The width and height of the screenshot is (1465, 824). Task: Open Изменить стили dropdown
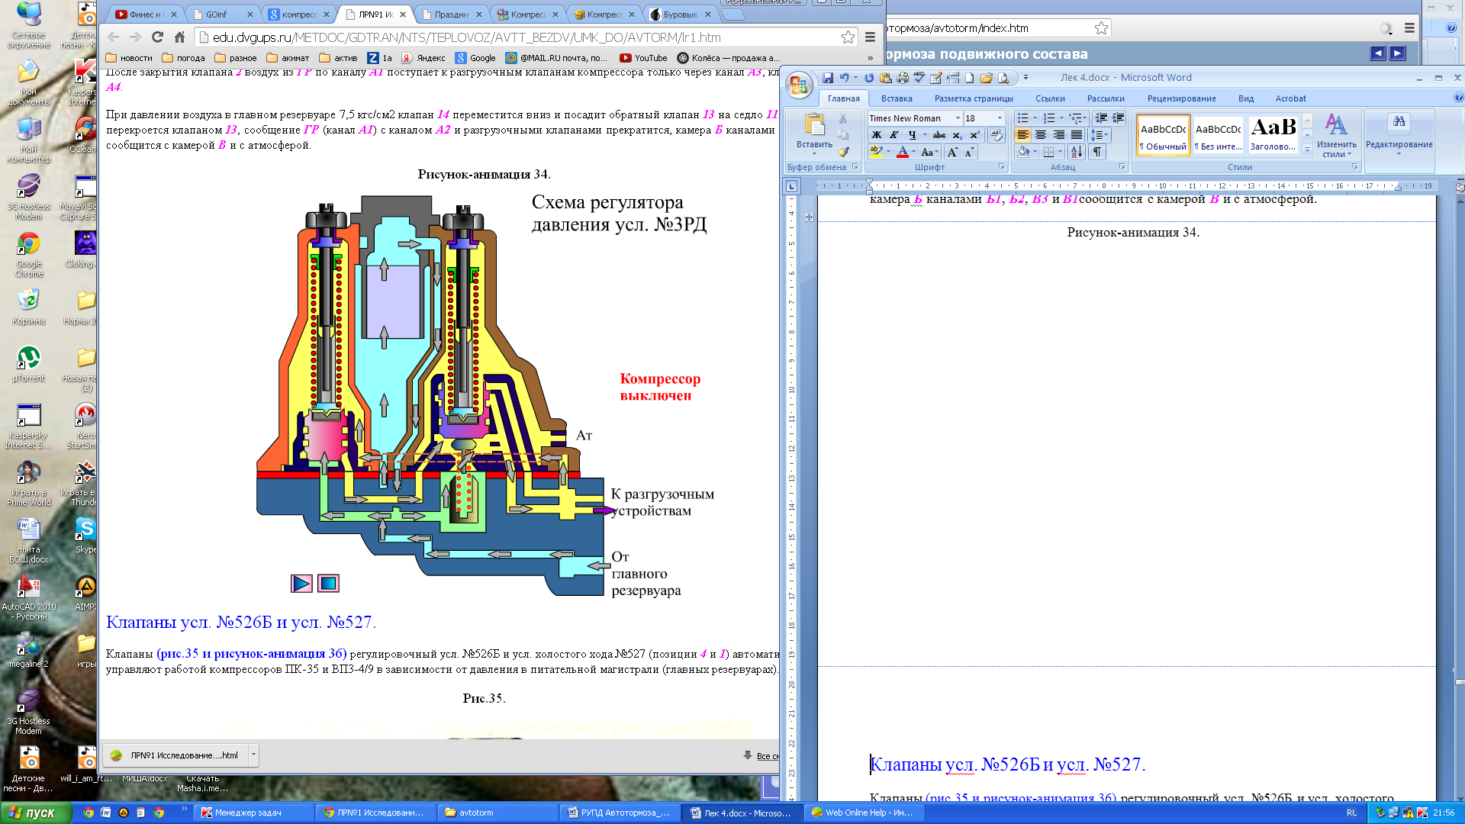pyautogui.click(x=1336, y=135)
